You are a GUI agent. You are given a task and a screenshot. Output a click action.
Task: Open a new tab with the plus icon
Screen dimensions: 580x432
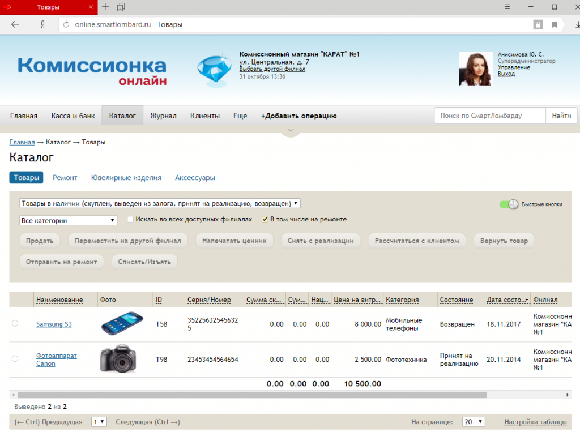[x=105, y=7]
